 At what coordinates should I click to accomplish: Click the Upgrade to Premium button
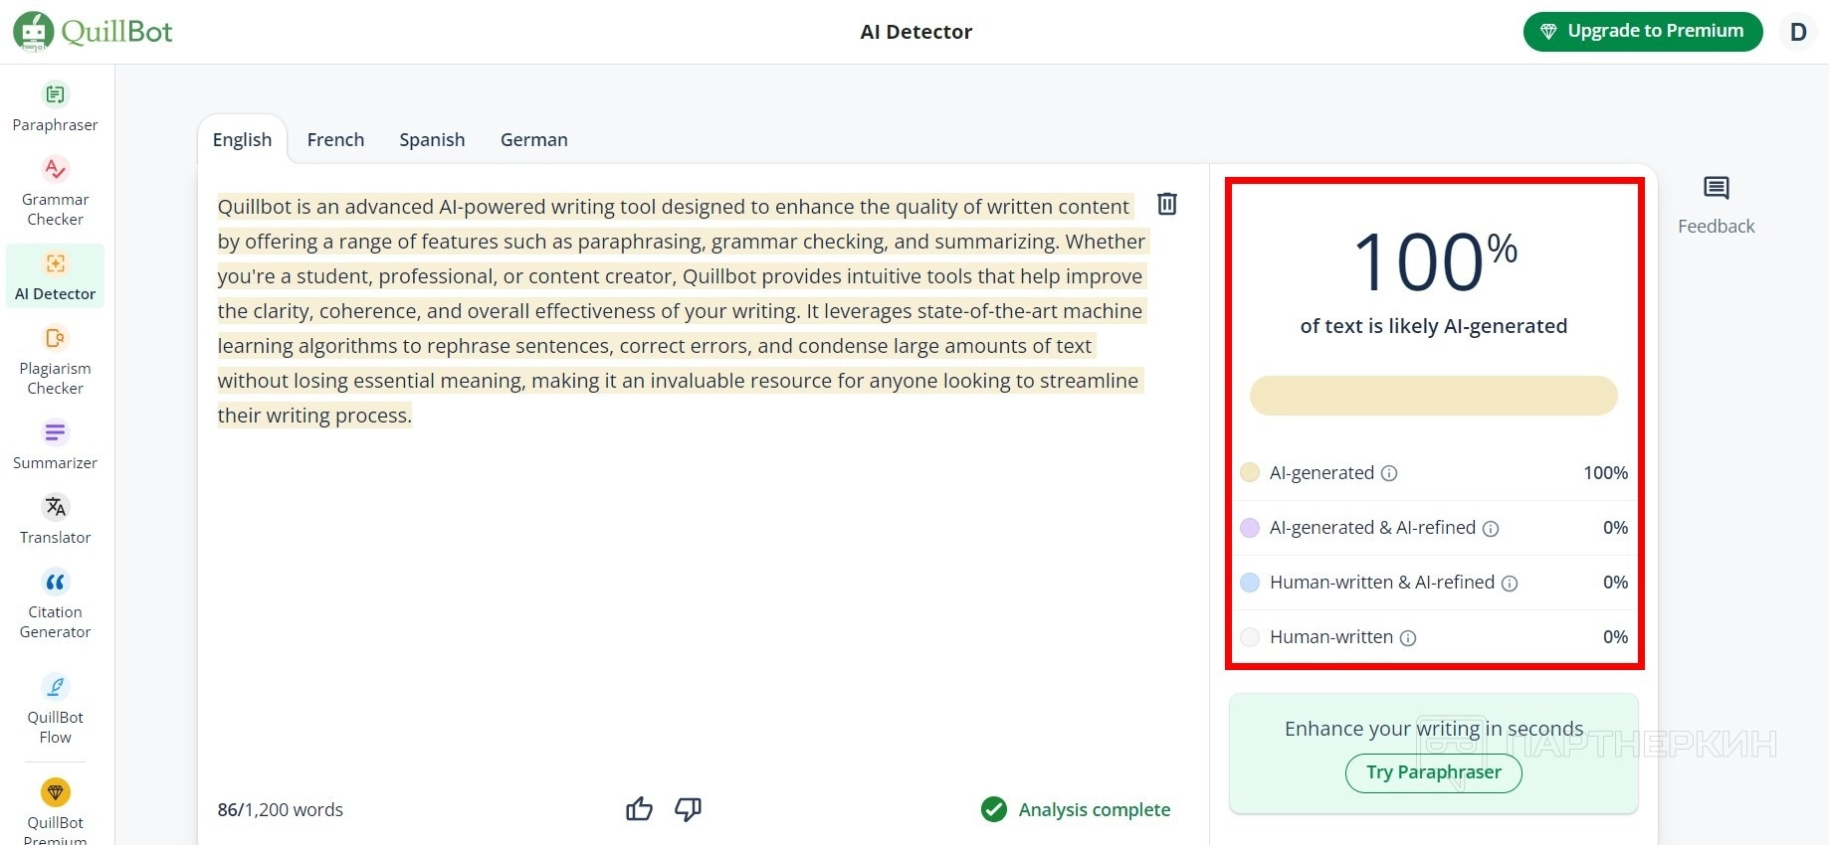pyautogui.click(x=1642, y=32)
